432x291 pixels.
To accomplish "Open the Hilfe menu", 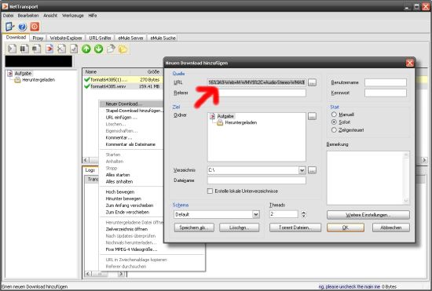I will point(93,16).
